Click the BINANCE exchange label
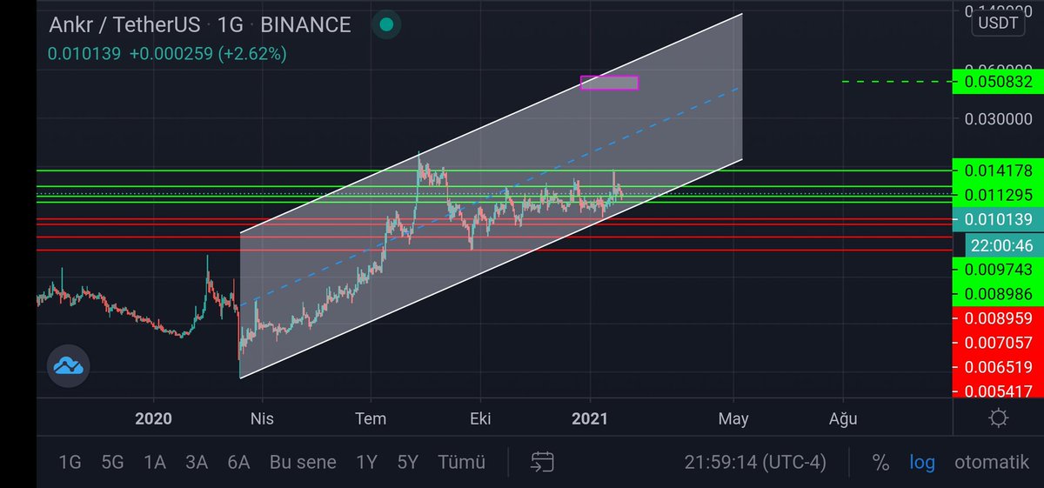1044x488 pixels. click(x=304, y=25)
